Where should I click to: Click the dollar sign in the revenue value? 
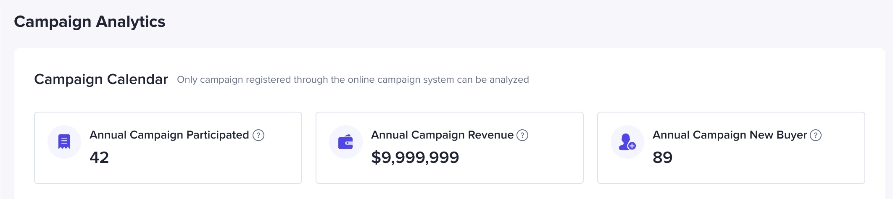coord(376,157)
